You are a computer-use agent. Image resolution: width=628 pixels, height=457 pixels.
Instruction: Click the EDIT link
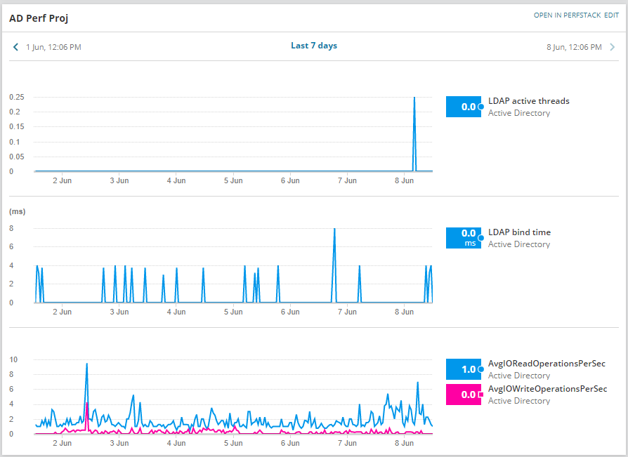pyautogui.click(x=612, y=15)
